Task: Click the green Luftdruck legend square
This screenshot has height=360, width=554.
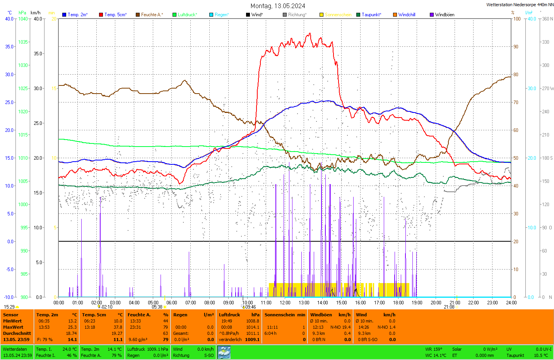Action: click(174, 15)
